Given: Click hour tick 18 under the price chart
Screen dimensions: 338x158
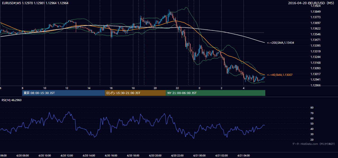Looking at the screenshot, I should click(x=133, y=88).
